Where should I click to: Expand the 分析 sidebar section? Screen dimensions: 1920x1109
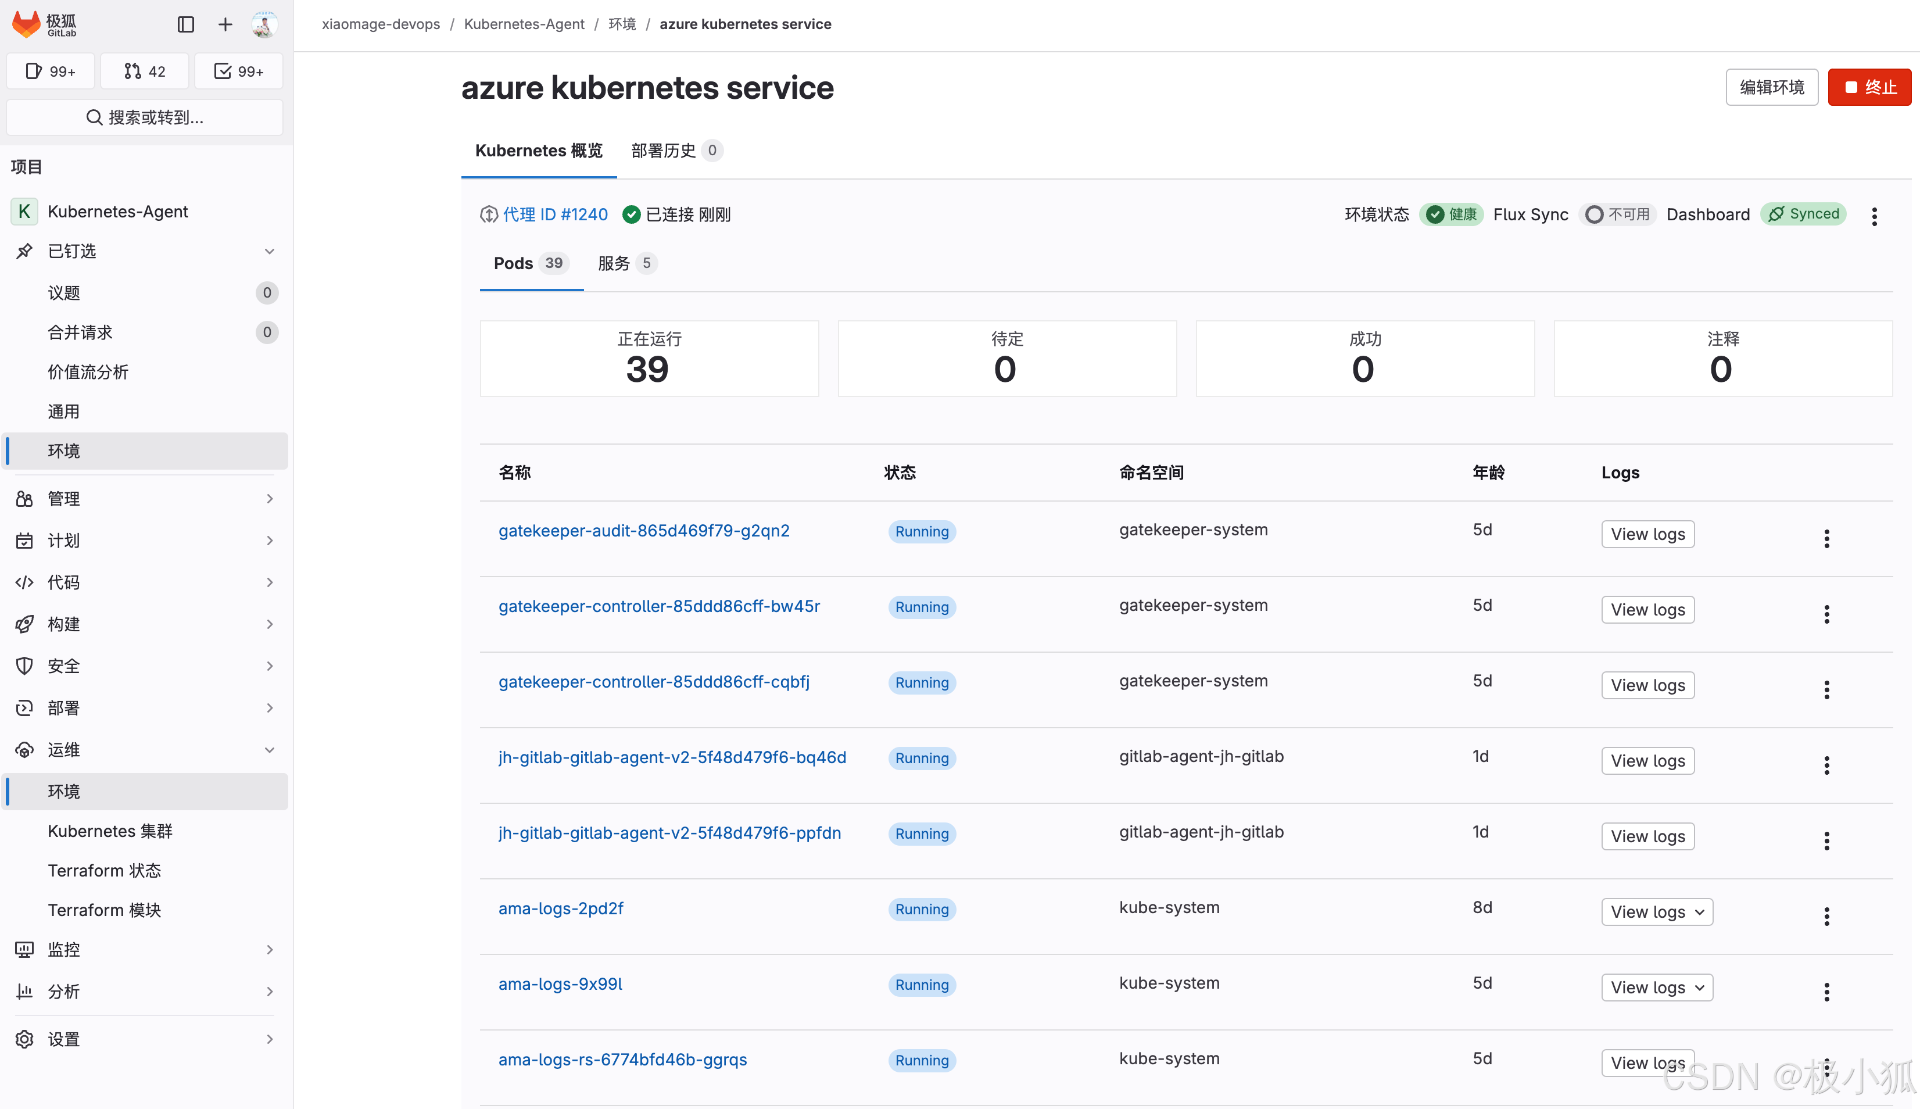point(145,991)
